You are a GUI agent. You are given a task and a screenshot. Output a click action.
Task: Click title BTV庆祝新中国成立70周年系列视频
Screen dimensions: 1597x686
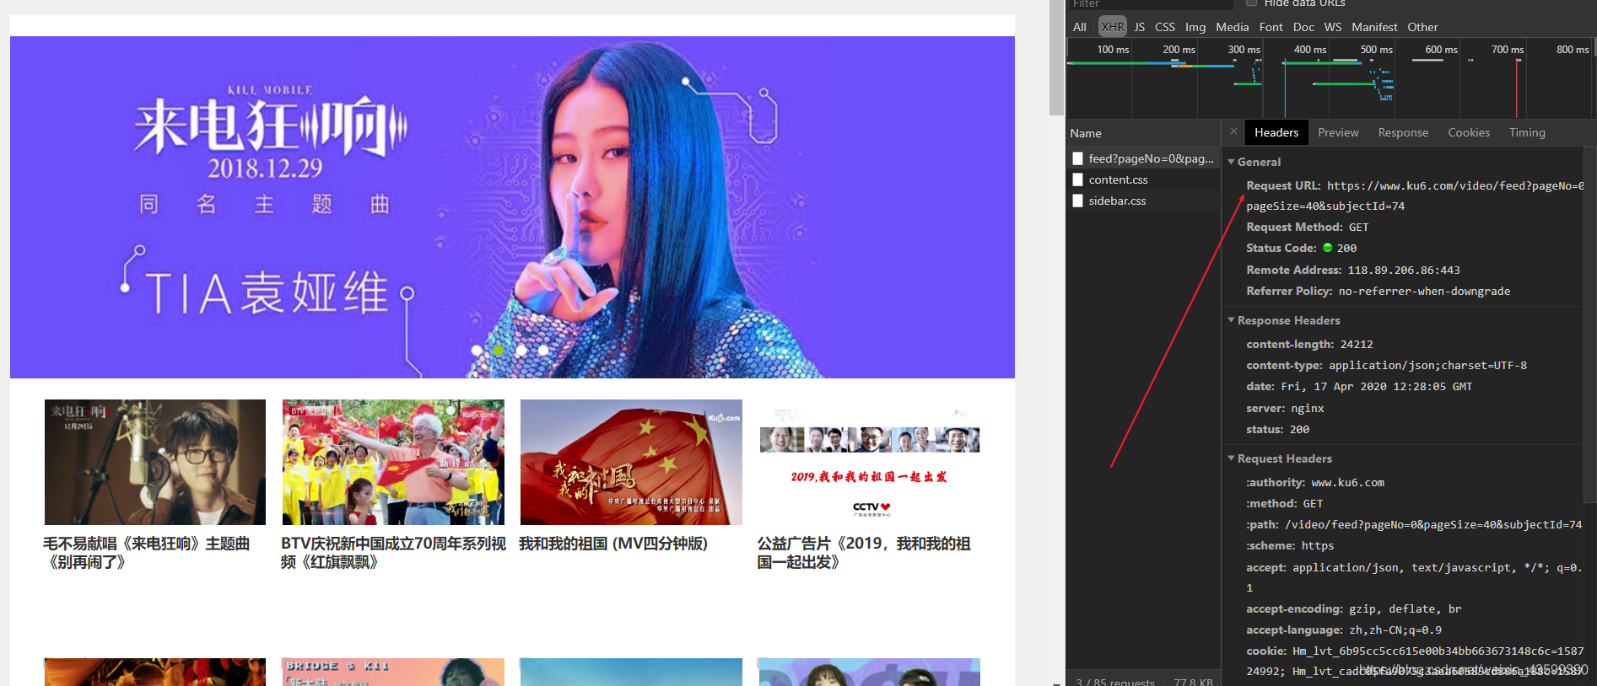click(394, 553)
